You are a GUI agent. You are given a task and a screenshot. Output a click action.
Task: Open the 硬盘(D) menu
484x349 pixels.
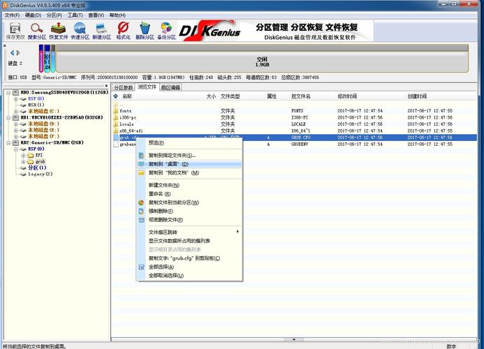33,15
